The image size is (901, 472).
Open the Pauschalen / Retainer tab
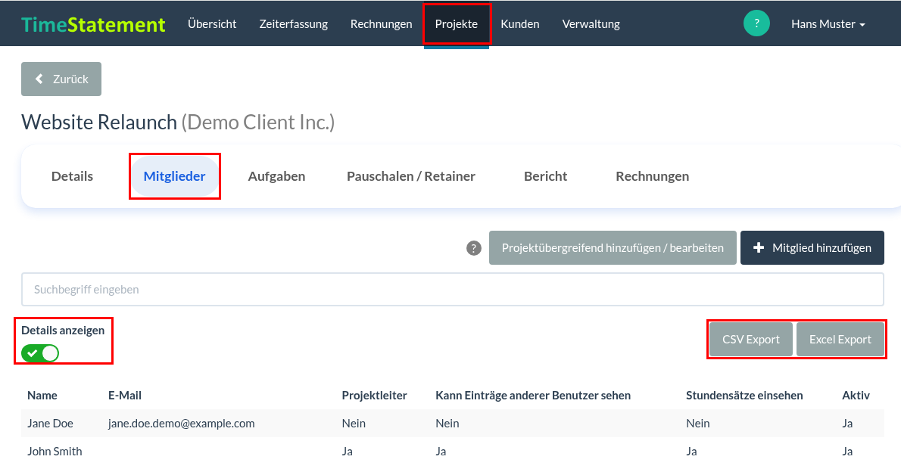[411, 176]
